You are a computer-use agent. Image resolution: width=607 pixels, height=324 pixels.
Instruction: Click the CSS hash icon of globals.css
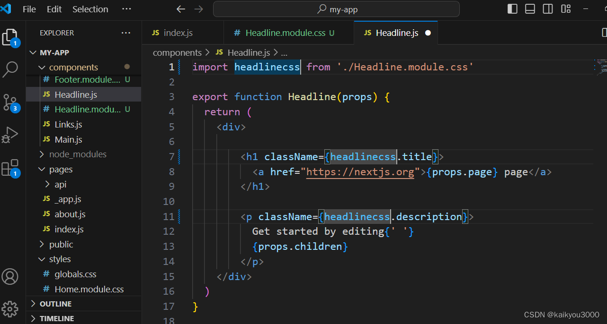[x=46, y=274]
